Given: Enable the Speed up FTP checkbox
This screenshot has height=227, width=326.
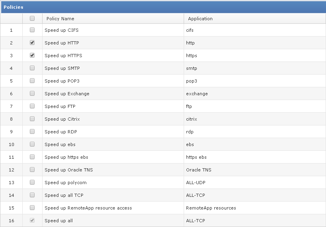Looking at the screenshot, I should click(x=32, y=106).
